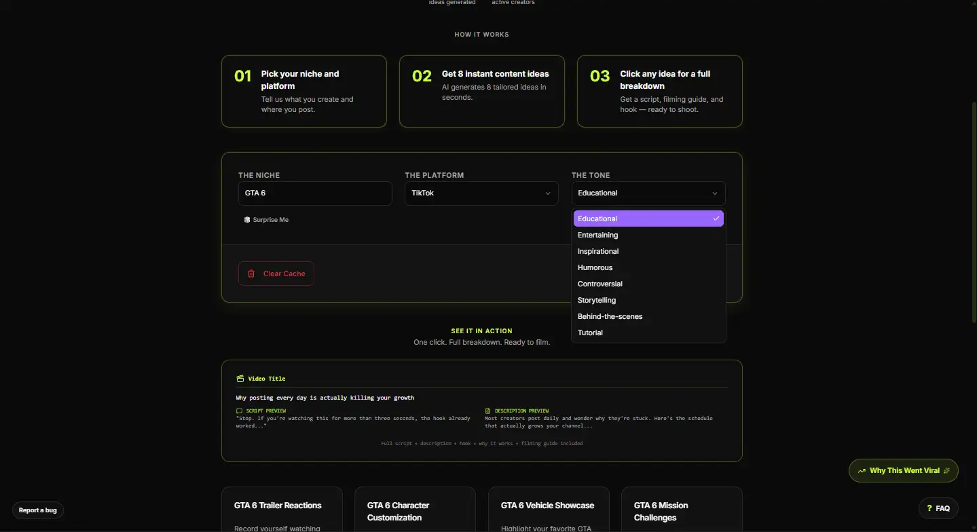This screenshot has height=532, width=977.
Task: Open the GTA 6 Trailer Reactions idea card
Action: [x=282, y=510]
